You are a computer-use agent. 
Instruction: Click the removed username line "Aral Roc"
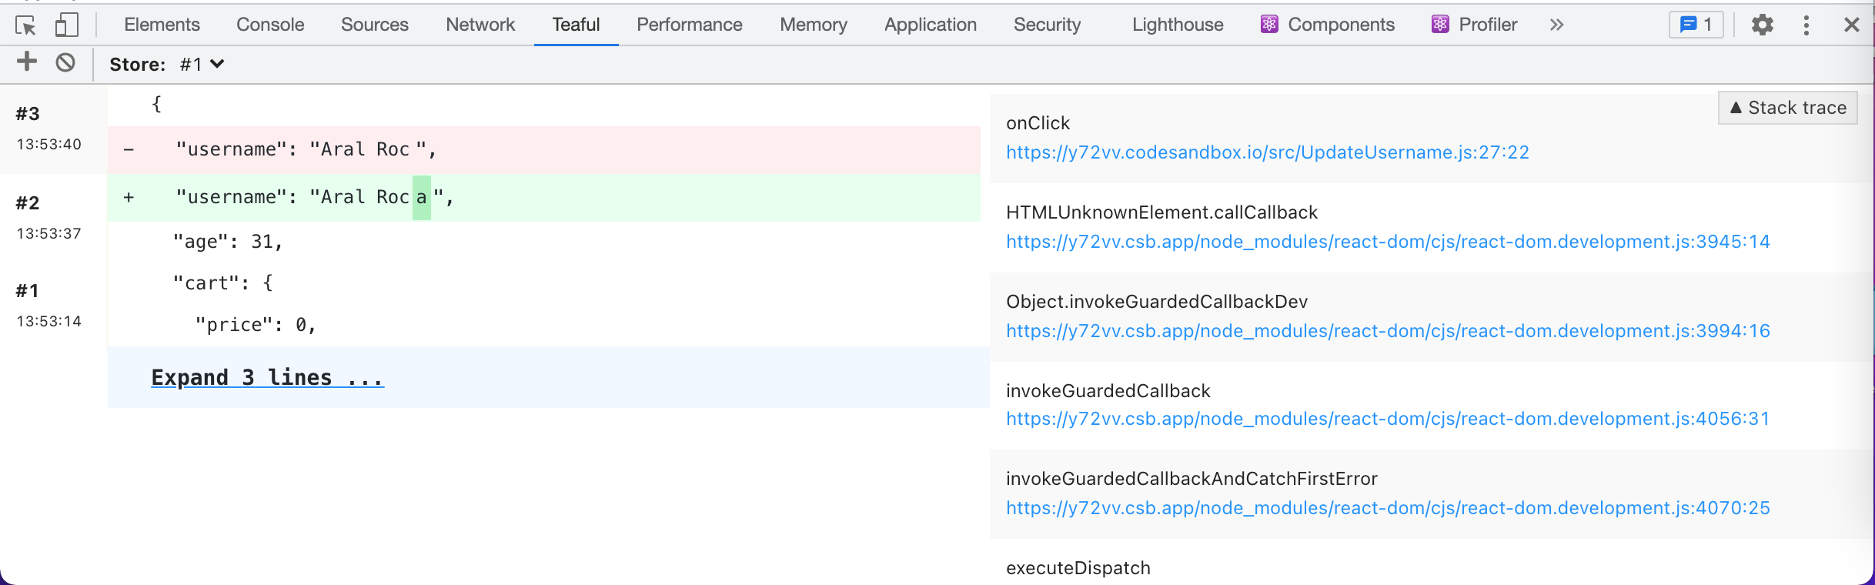click(x=543, y=149)
